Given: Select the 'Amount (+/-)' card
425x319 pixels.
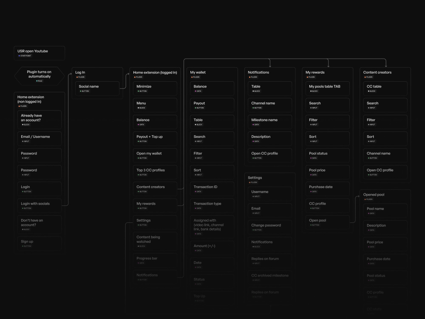Looking at the screenshot, I should click(x=212, y=248).
